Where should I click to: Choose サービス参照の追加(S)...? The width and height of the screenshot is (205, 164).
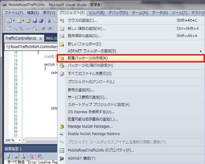[x=131, y=97]
